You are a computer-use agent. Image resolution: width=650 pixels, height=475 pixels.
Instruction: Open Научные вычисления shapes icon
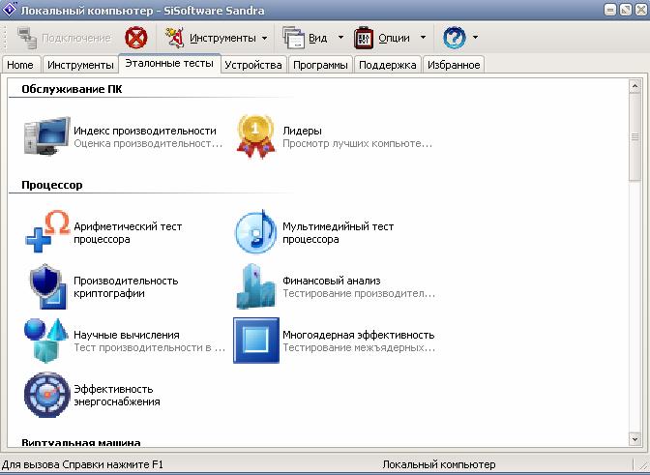(46, 341)
